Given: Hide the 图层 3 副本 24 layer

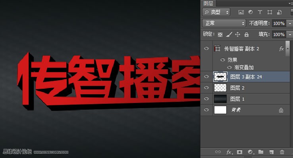Looking at the screenshot, I should pyautogui.click(x=206, y=76).
